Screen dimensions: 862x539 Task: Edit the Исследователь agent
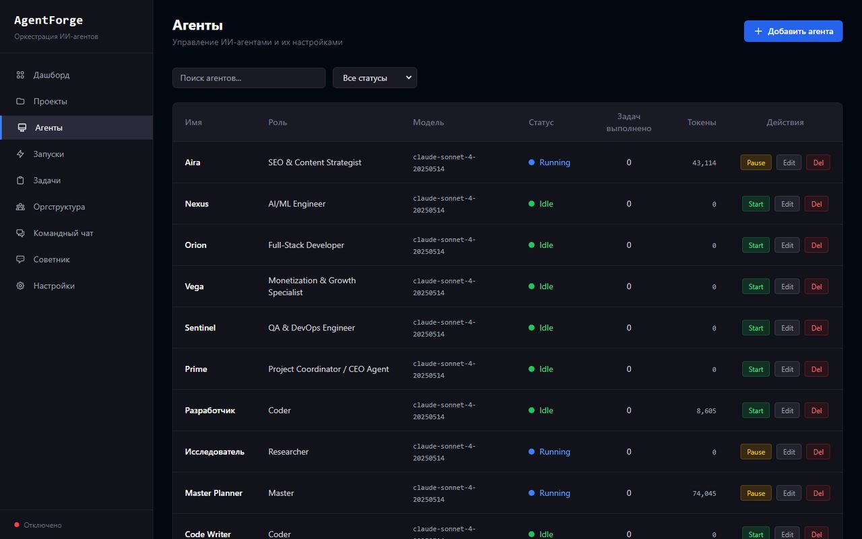tap(789, 451)
